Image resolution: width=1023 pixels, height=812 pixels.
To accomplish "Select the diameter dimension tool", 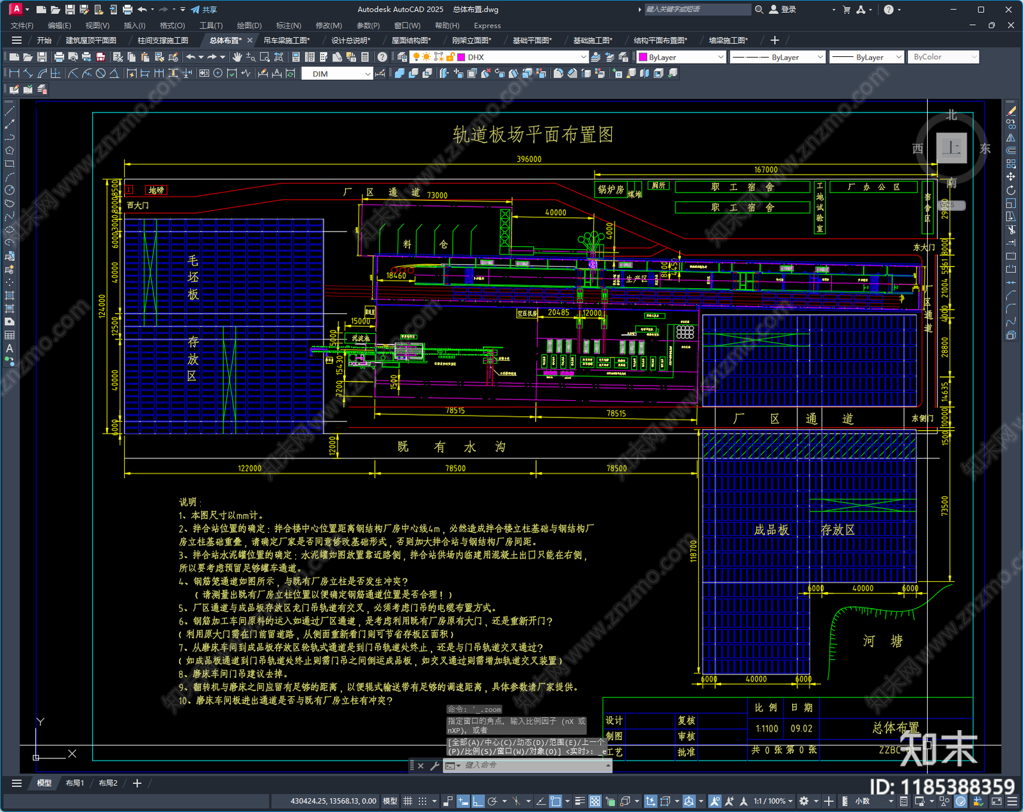I will click(100, 74).
